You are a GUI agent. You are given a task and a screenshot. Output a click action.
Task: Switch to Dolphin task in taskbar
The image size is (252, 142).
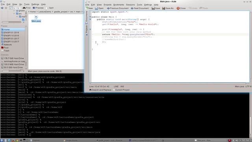pos(35,140)
